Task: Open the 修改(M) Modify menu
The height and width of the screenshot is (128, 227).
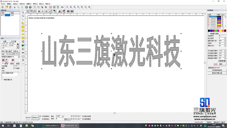Action: [x=22, y=4]
